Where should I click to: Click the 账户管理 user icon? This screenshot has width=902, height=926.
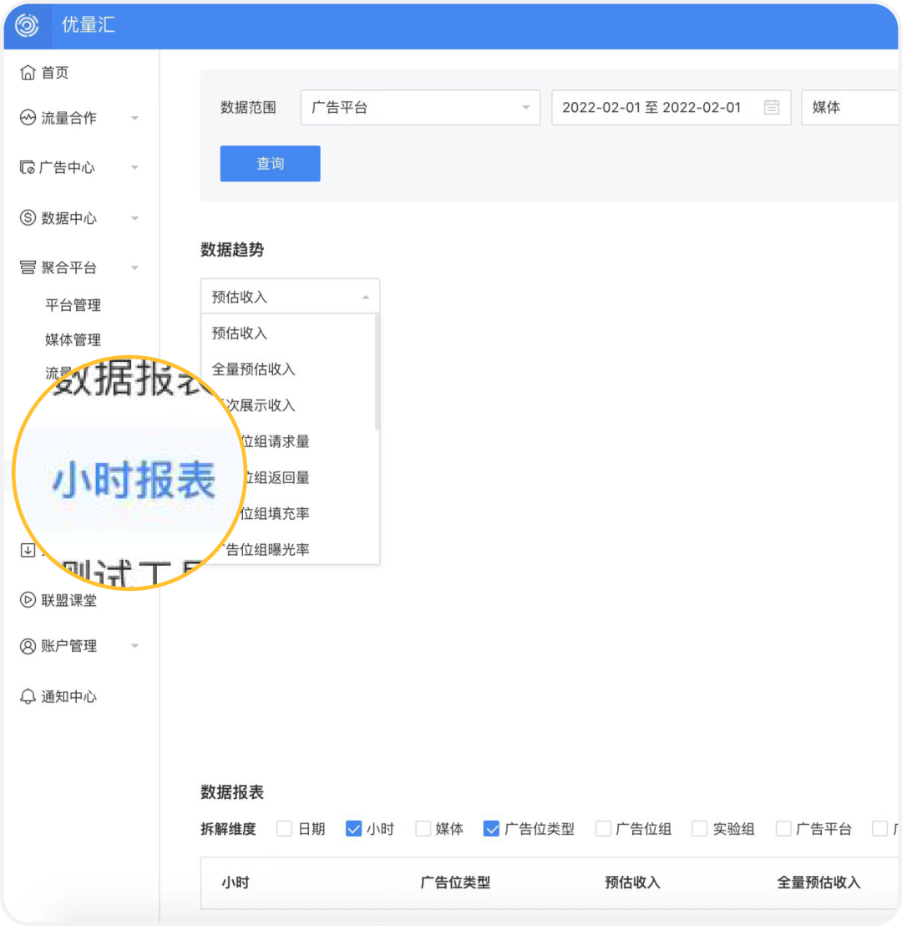point(28,645)
